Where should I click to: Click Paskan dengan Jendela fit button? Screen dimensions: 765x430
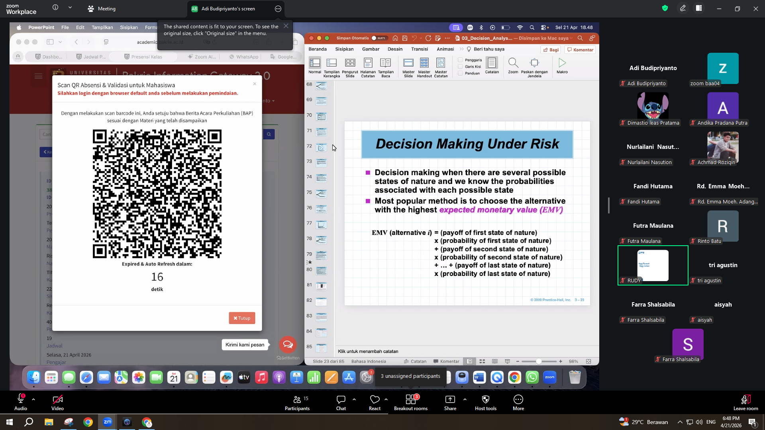(534, 68)
